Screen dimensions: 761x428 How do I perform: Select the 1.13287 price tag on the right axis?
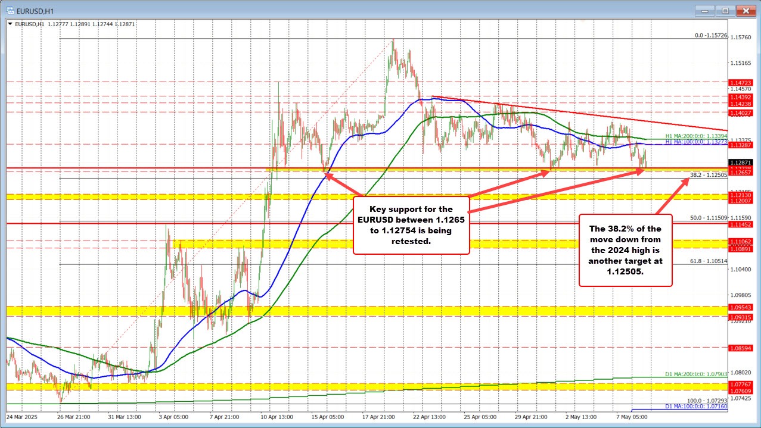pyautogui.click(x=741, y=145)
